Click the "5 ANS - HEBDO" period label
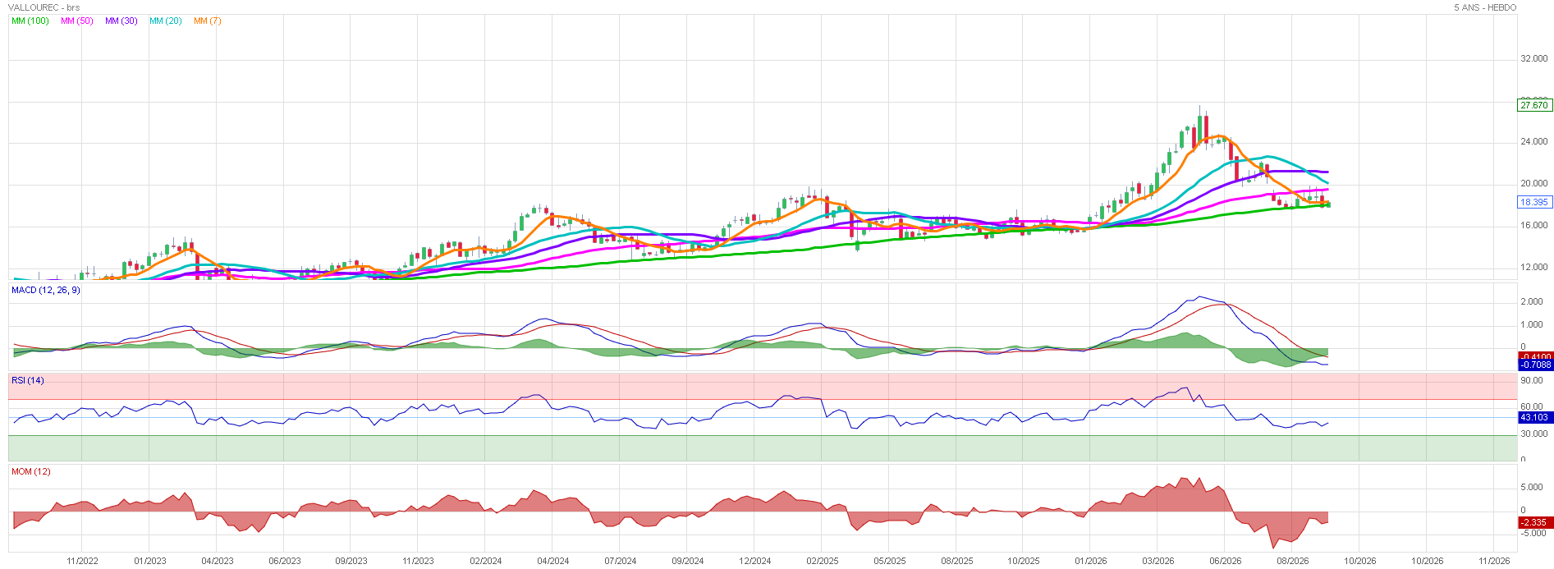This screenshot has width=1554, height=569. [1485, 7]
